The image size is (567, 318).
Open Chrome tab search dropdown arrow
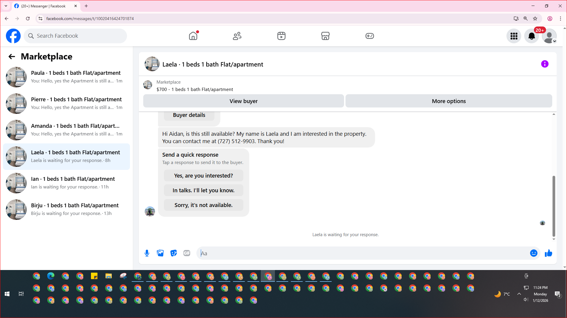[x=6, y=6]
